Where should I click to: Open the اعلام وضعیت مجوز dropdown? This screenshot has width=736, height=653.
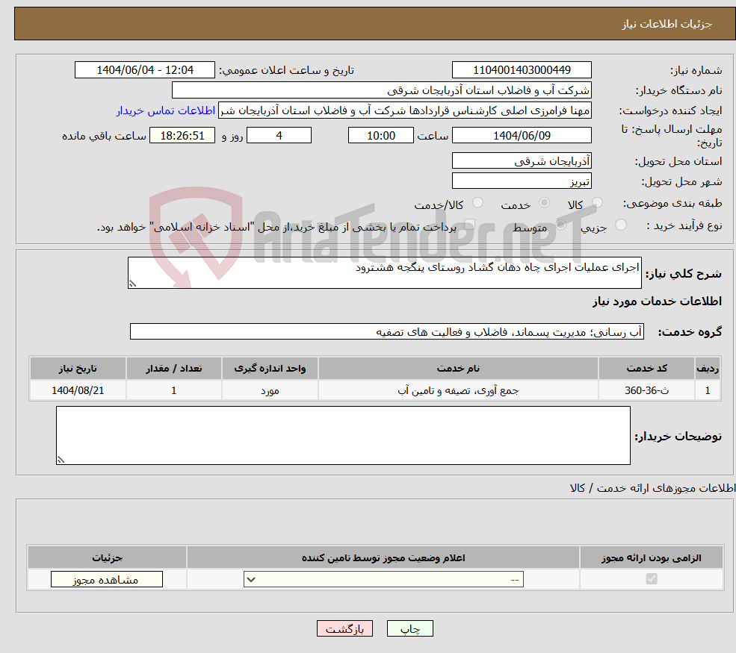383,579
